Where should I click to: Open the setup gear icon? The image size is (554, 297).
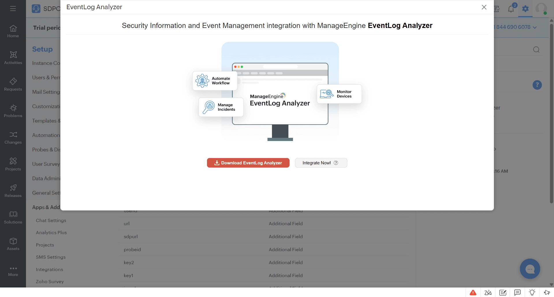[525, 9]
